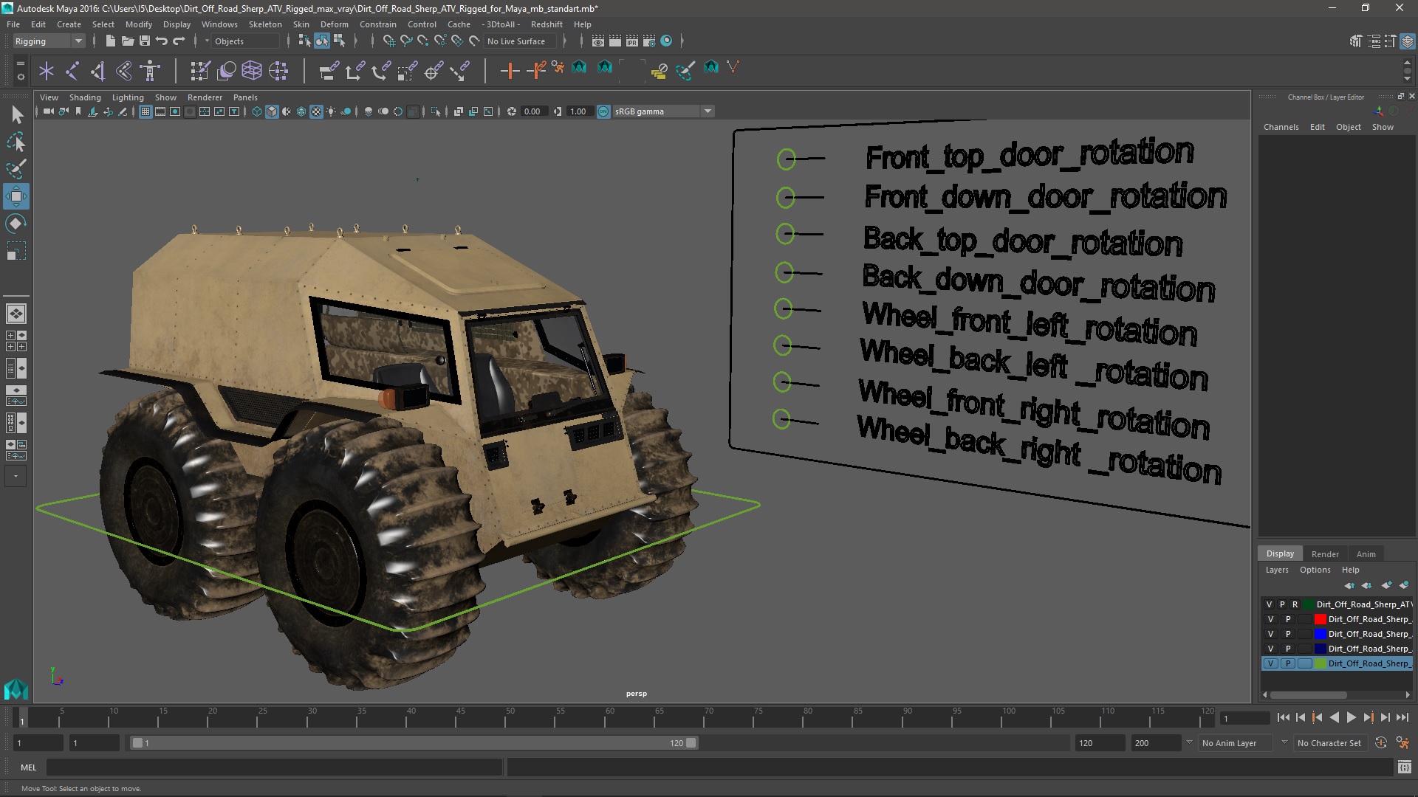Screen dimensions: 1418x797
Task: Toggle textured display in viewport toolbar
Action: (316, 111)
